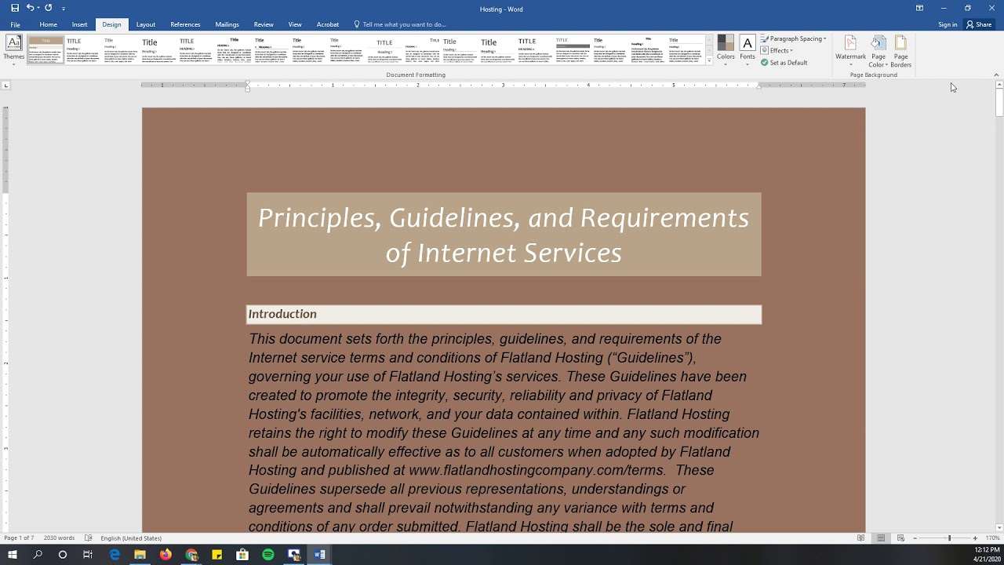Open Cortana from the taskbar
The height and width of the screenshot is (565, 1004).
(63, 555)
